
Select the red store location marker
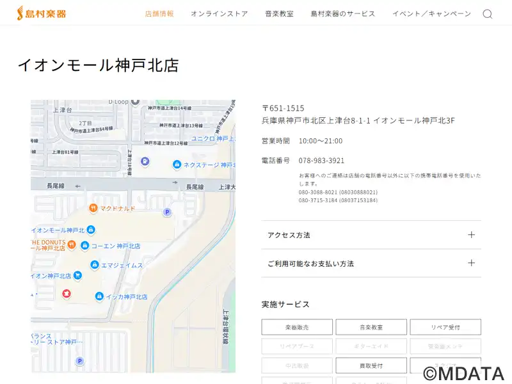(x=67, y=294)
